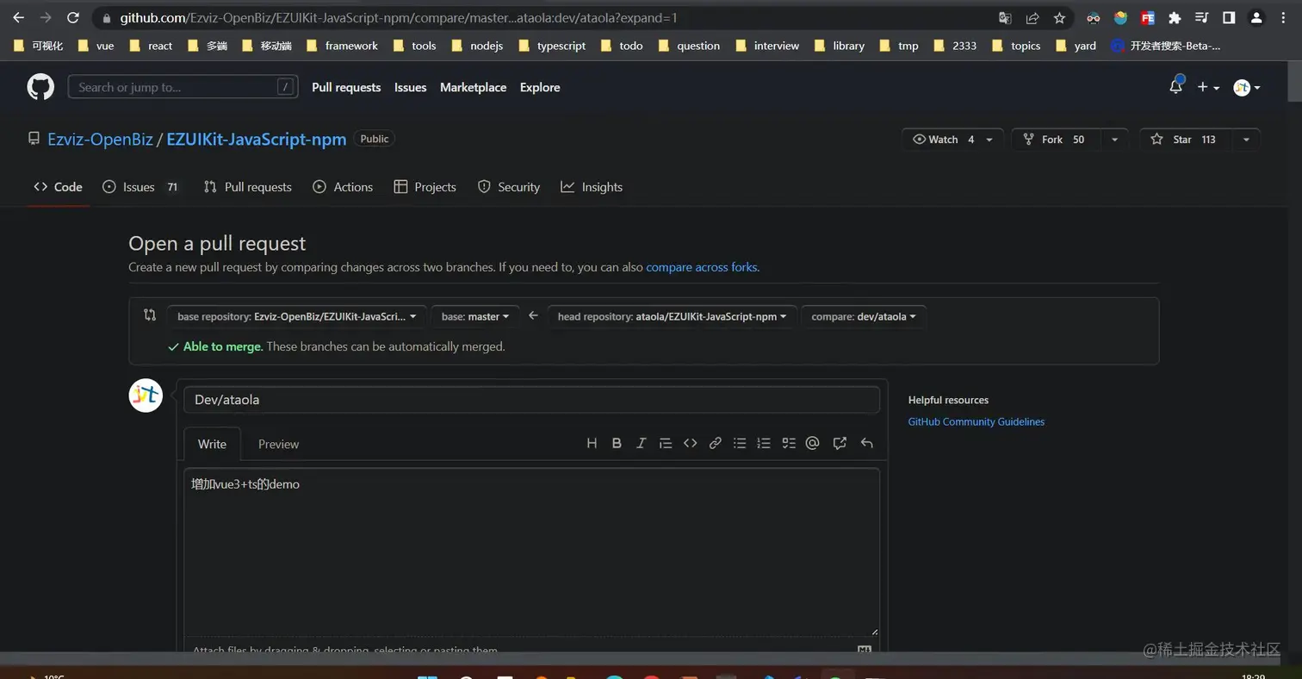Click into the comment body text area
This screenshot has width=1302, height=679.
pyautogui.click(x=531, y=552)
